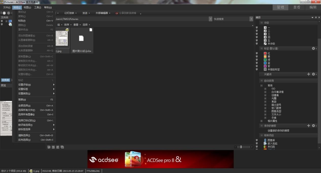Click the 图像库 icon under 特殊项目
321x173 pixels.
(265, 140)
